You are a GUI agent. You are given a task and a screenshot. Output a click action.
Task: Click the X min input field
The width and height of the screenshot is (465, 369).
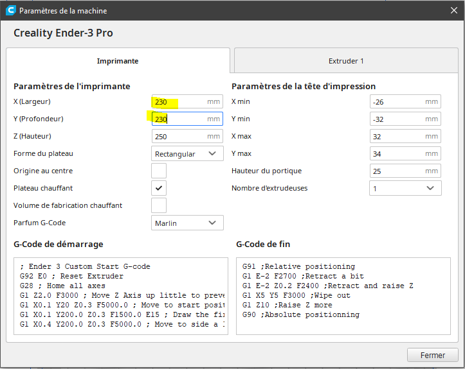click(x=405, y=102)
